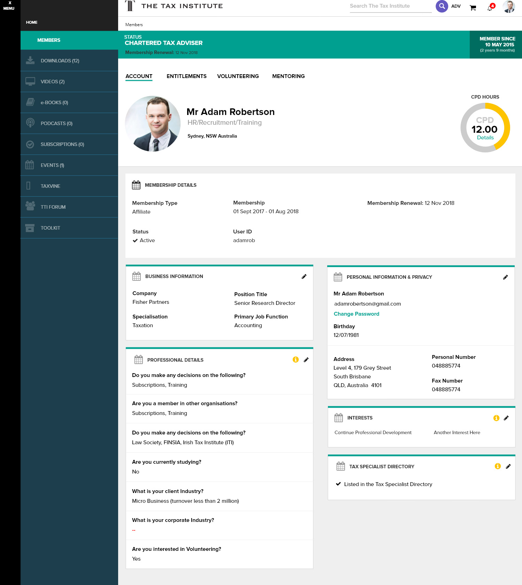The width and height of the screenshot is (522, 585).
Task: Edit Interests with pencil icon
Action: coord(506,418)
